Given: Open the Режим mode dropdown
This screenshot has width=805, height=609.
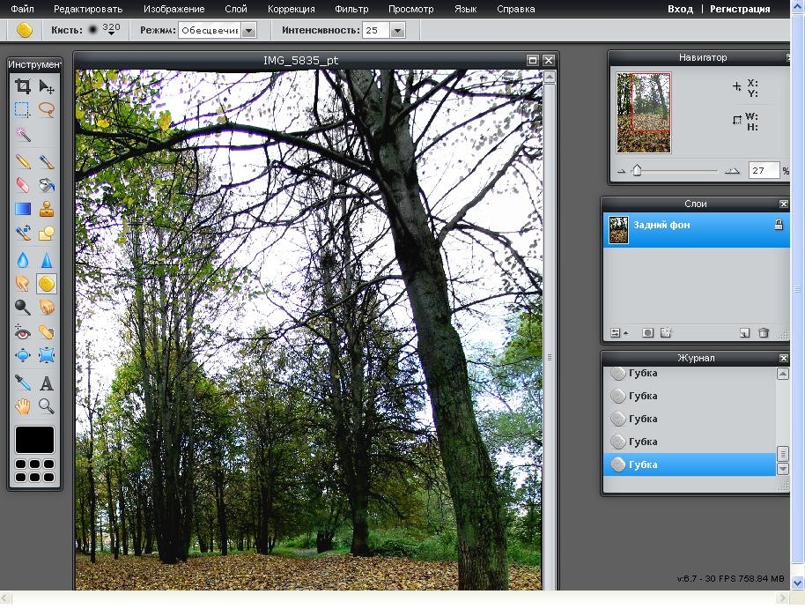Looking at the screenshot, I should tap(248, 30).
